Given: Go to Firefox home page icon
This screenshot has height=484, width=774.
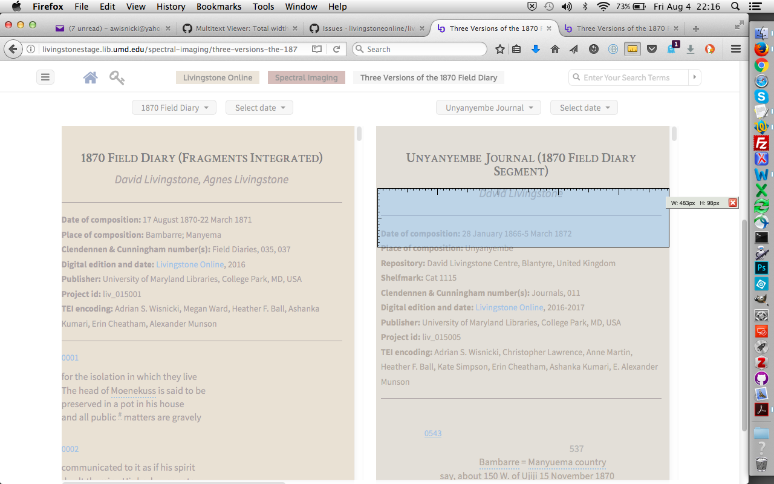Looking at the screenshot, I should 555,50.
